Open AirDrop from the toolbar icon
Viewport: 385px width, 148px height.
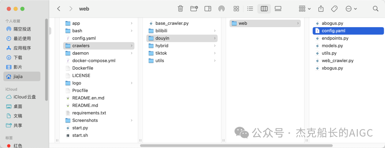pos(221,9)
